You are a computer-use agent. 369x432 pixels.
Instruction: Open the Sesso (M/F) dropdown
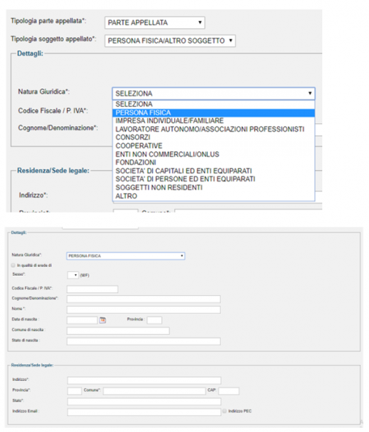[x=73, y=275]
